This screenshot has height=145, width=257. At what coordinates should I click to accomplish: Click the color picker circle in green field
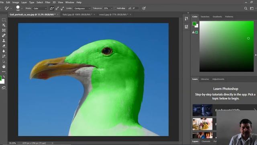(x=249, y=38)
